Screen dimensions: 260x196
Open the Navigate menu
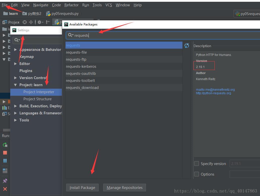(x=41, y=5)
